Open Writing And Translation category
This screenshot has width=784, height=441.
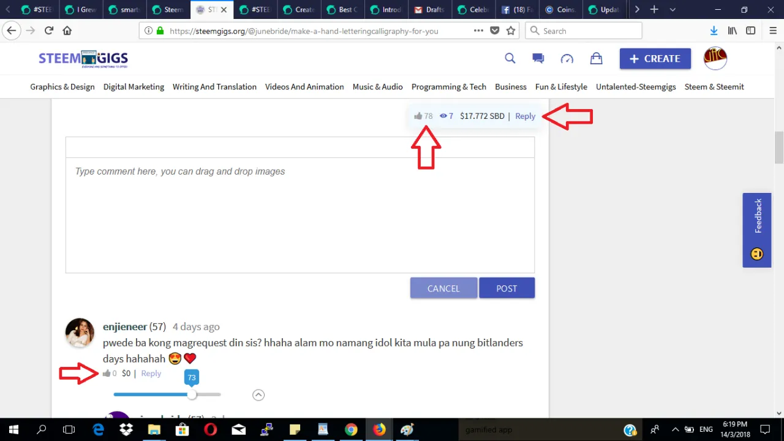pos(214,87)
